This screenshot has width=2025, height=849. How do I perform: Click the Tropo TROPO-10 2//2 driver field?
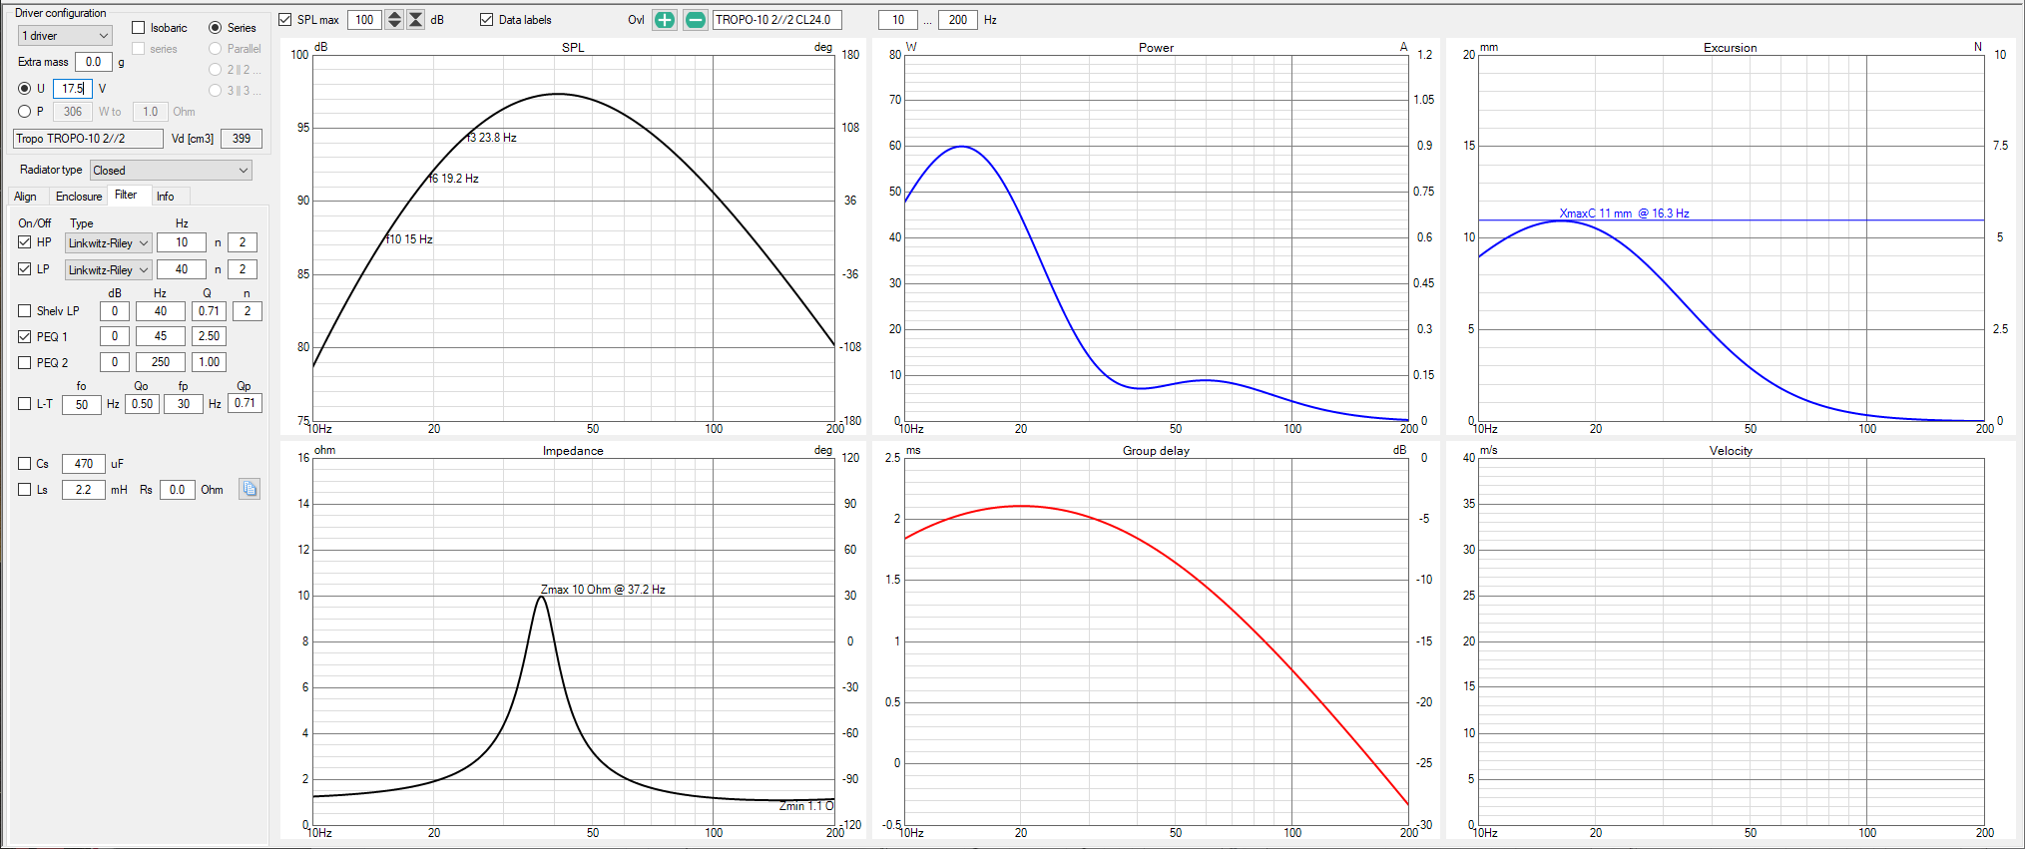click(88, 139)
